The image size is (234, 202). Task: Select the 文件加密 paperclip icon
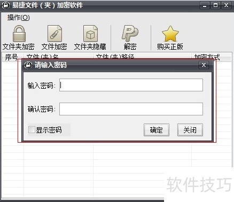[x=54, y=34]
